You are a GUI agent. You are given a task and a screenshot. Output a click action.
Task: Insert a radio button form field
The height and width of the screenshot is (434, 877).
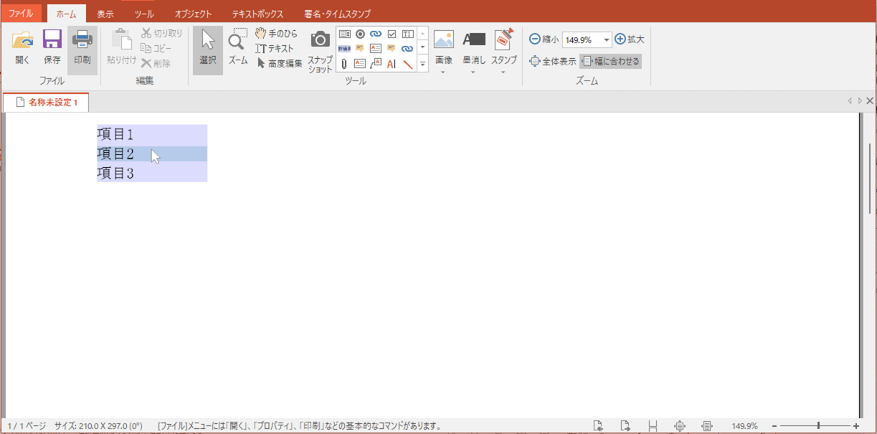click(x=360, y=34)
